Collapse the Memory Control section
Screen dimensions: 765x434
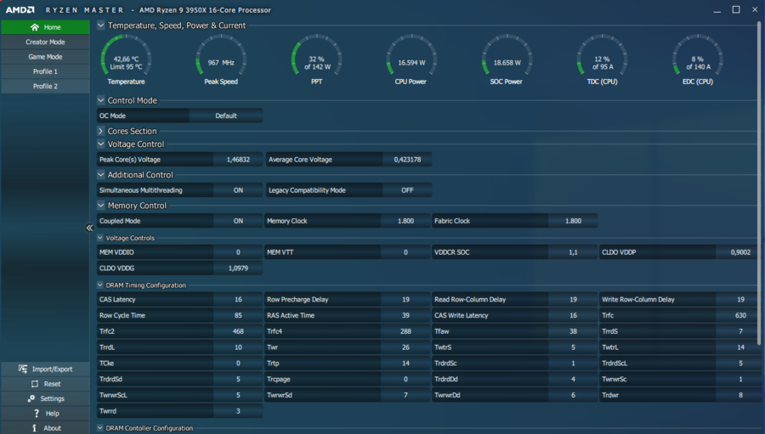coord(101,206)
